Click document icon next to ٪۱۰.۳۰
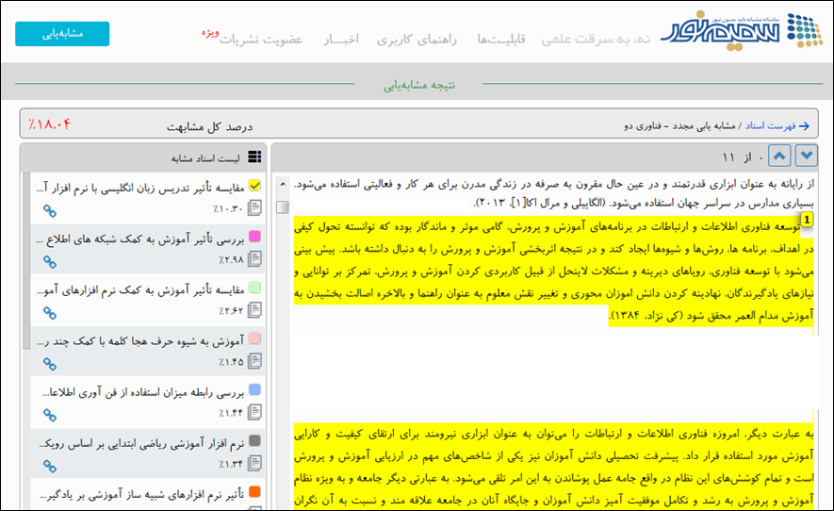The image size is (834, 511). coord(254,207)
